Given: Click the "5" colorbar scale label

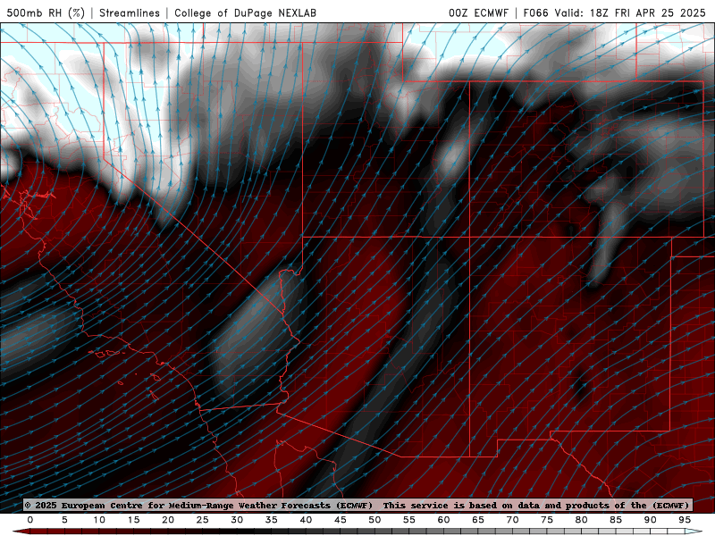Looking at the screenshot, I should click(64, 520).
